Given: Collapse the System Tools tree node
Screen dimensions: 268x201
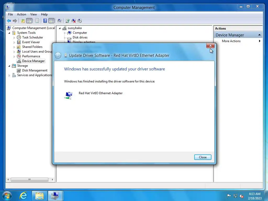Looking at the screenshot, I should pos(9,33).
